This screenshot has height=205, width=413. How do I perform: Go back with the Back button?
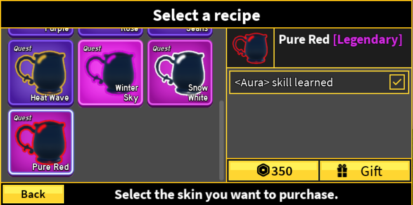(x=33, y=194)
